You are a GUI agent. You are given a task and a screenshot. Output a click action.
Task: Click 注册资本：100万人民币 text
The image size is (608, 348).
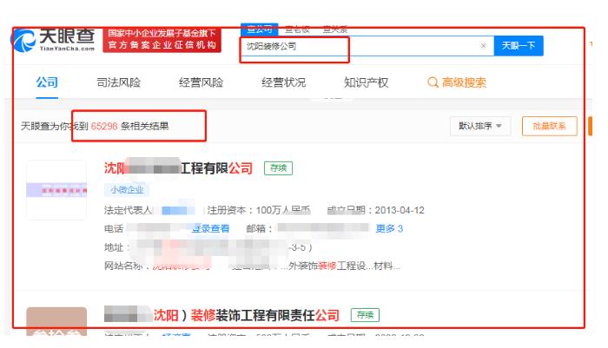click(x=259, y=210)
